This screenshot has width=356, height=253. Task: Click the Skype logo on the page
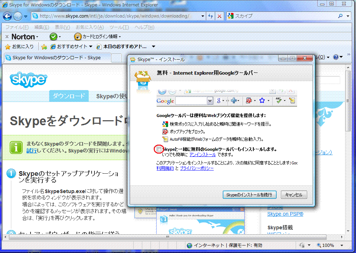28,79
